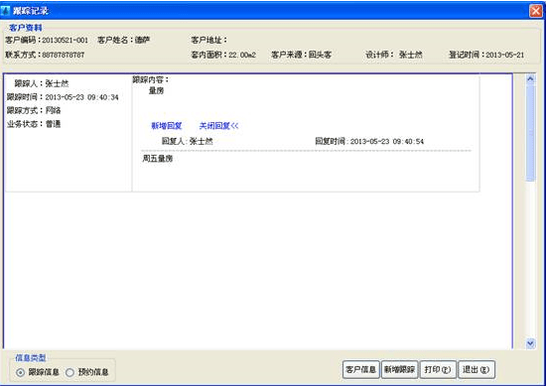Select the 预约信息 radio button

tap(69, 372)
